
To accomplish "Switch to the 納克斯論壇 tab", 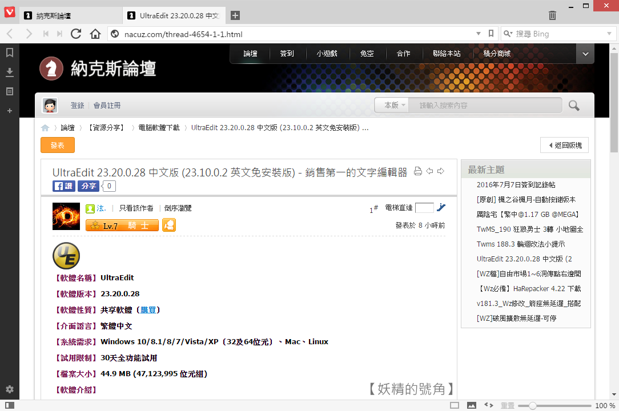I will click(71, 15).
